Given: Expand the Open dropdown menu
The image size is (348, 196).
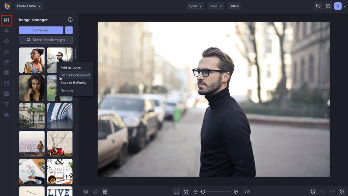Looking at the screenshot, I should (x=195, y=6).
